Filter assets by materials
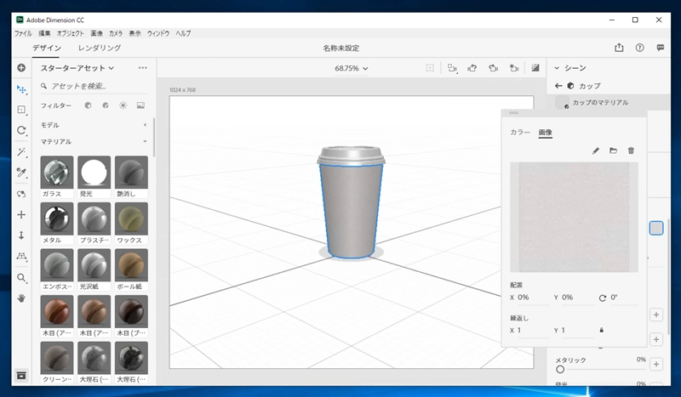This screenshot has height=397, width=681. pyautogui.click(x=106, y=105)
